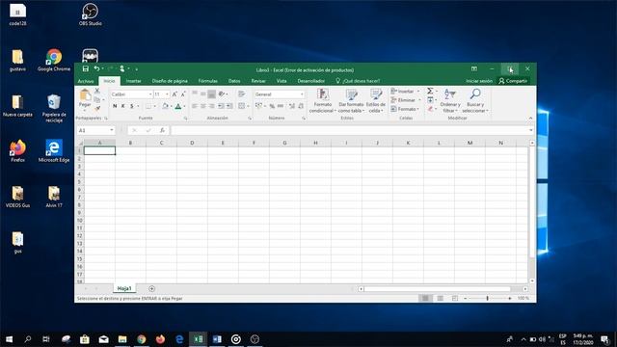Open Estilos de celda gallery
The height and width of the screenshot is (347, 617).
(x=376, y=100)
